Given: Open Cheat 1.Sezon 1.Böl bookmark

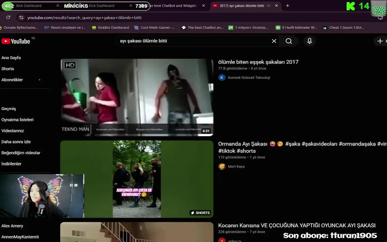Looking at the screenshot, I should pos(344,28).
